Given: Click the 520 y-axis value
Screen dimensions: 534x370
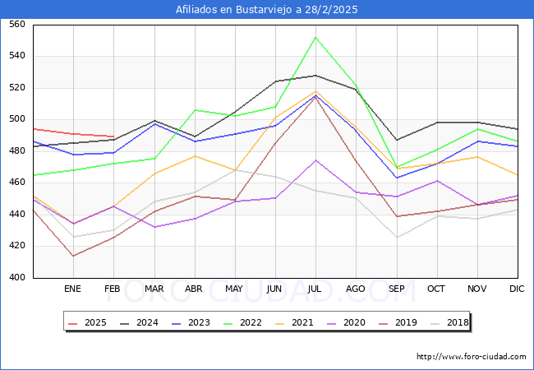Looking at the screenshot, I should [x=17, y=87].
